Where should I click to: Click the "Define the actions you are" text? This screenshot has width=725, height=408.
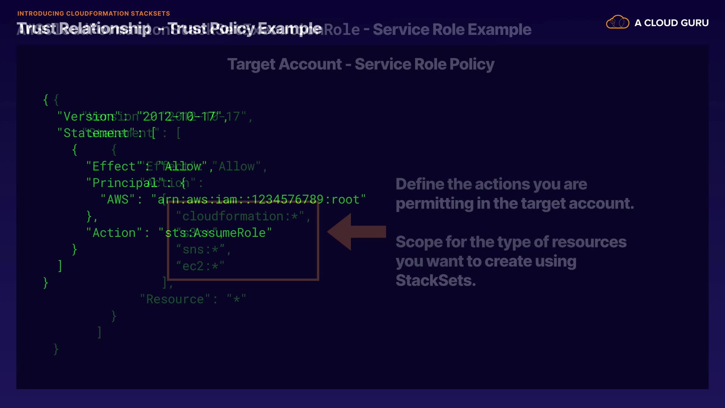(x=491, y=184)
